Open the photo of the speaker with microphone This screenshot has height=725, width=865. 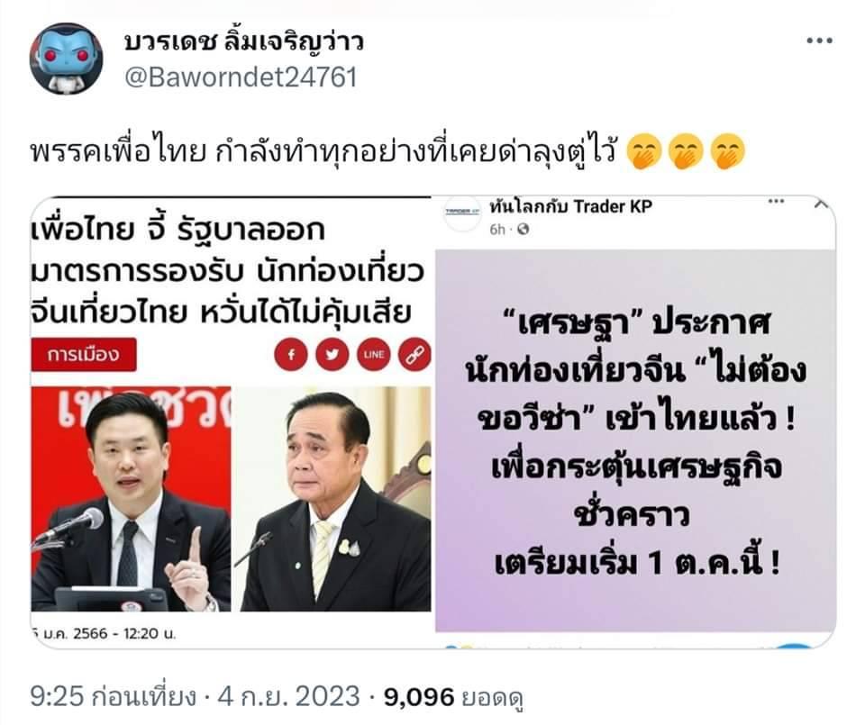coord(131,499)
